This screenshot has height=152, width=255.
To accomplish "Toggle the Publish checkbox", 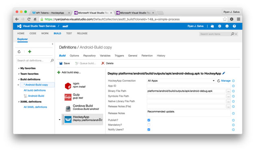I will [x=149, y=120].
